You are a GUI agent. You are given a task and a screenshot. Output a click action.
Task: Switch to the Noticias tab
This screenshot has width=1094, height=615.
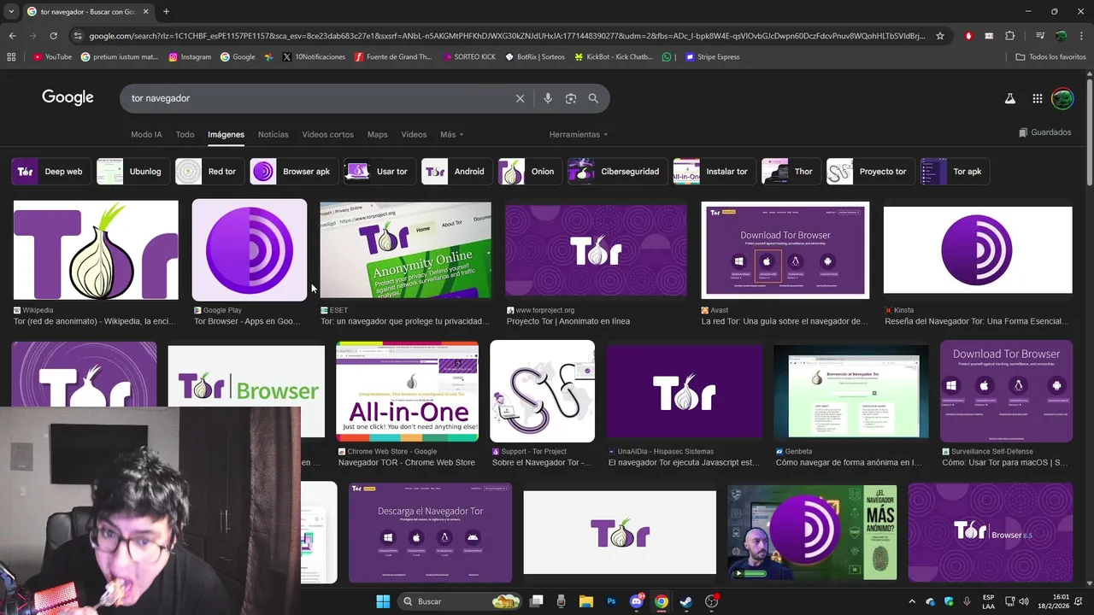coord(273,135)
